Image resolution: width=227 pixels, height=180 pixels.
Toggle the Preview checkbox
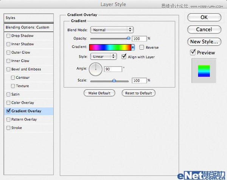[x=193, y=53]
